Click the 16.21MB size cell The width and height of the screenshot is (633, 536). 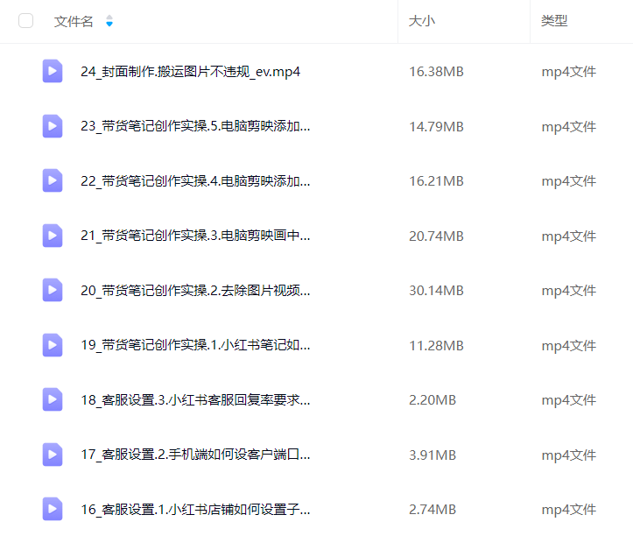436,181
